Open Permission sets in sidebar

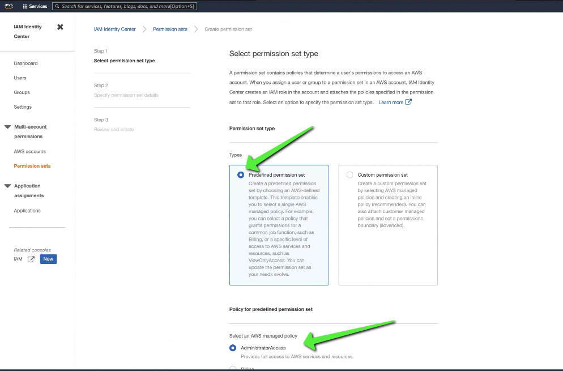click(x=32, y=166)
